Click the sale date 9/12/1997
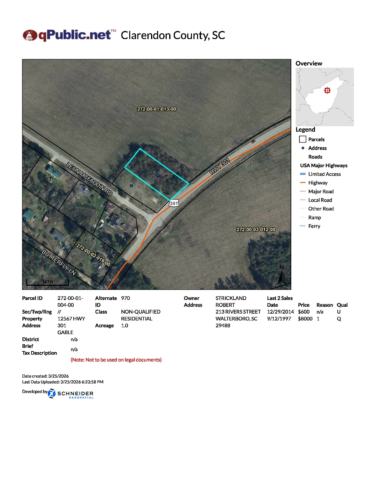 (279, 319)
